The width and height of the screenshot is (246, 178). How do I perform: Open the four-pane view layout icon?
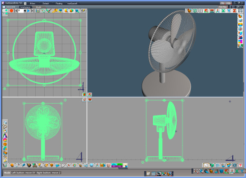tap(200, 11)
